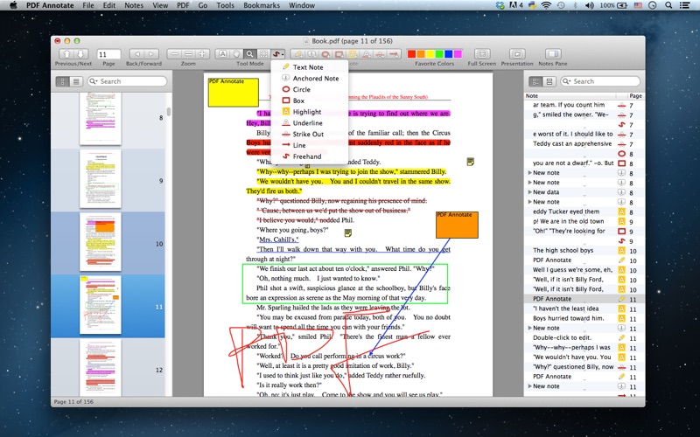This screenshot has height=437, width=700.
Task: Open page 12 thumbnail
Action: [101, 368]
